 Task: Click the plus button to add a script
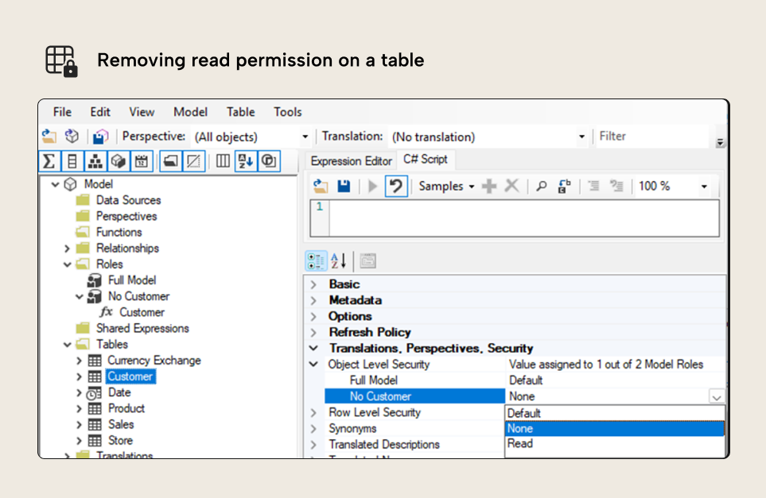(488, 185)
